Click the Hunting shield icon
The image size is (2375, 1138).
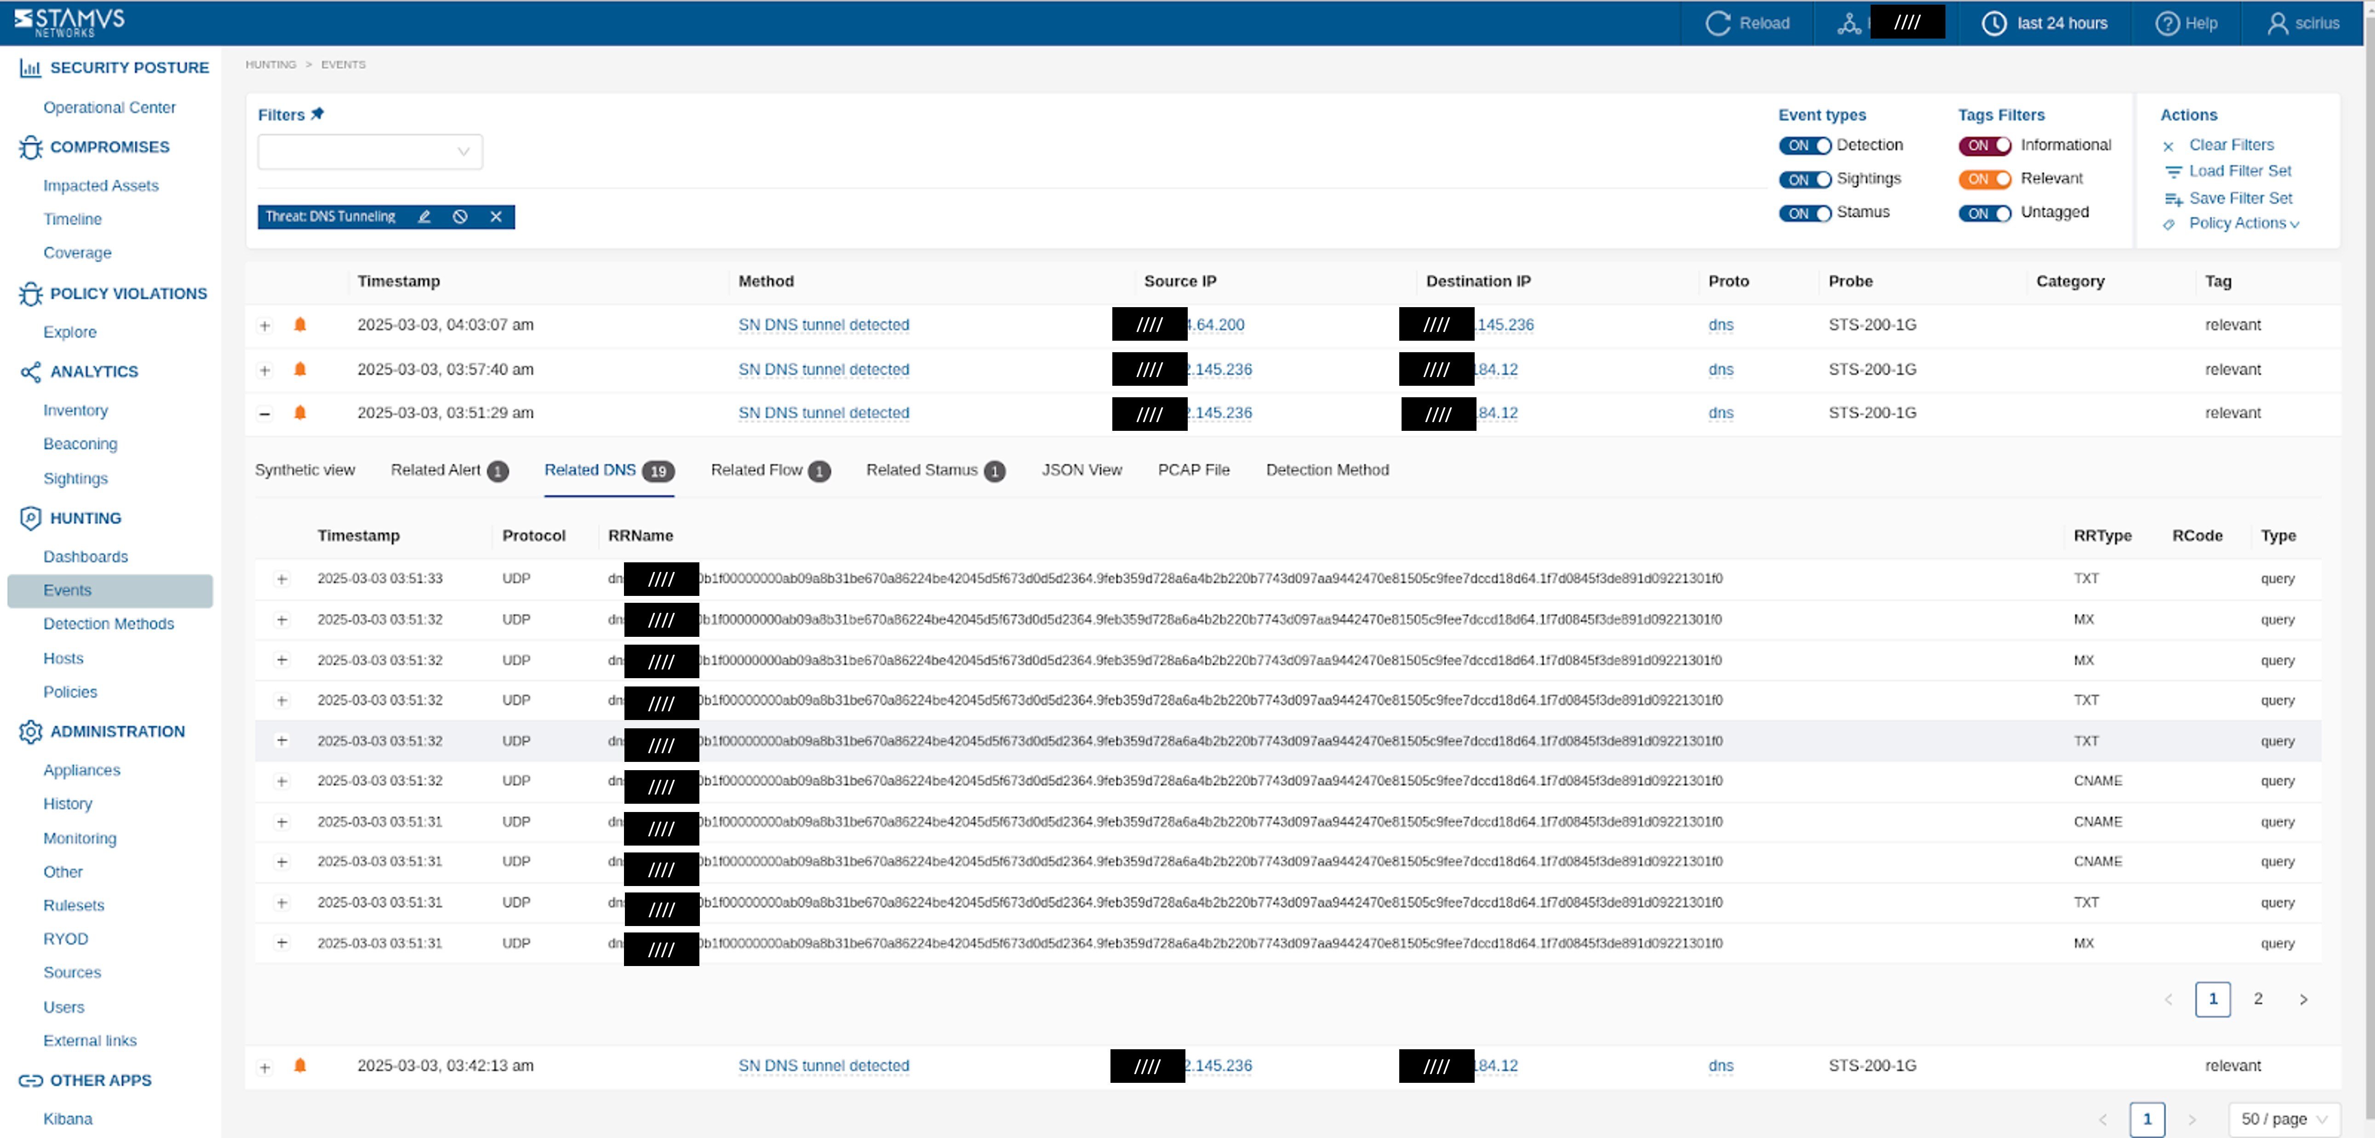[x=30, y=518]
